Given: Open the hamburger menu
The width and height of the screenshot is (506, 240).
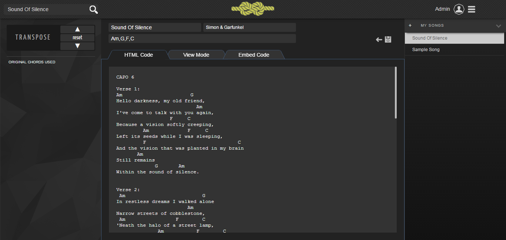Looking at the screenshot, I should (x=472, y=9).
